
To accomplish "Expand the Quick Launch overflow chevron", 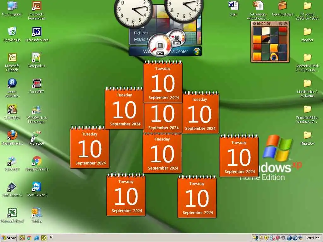I will [51, 237].
